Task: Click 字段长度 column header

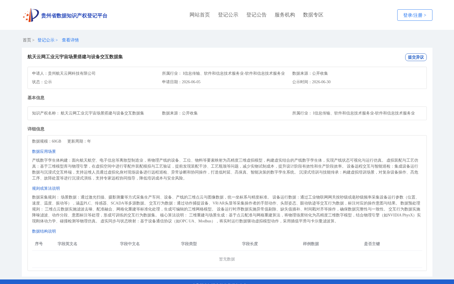Action: point(250,244)
